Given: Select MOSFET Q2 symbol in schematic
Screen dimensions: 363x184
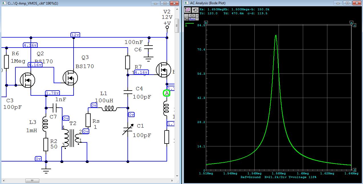Looking at the screenshot, I should [27, 80].
